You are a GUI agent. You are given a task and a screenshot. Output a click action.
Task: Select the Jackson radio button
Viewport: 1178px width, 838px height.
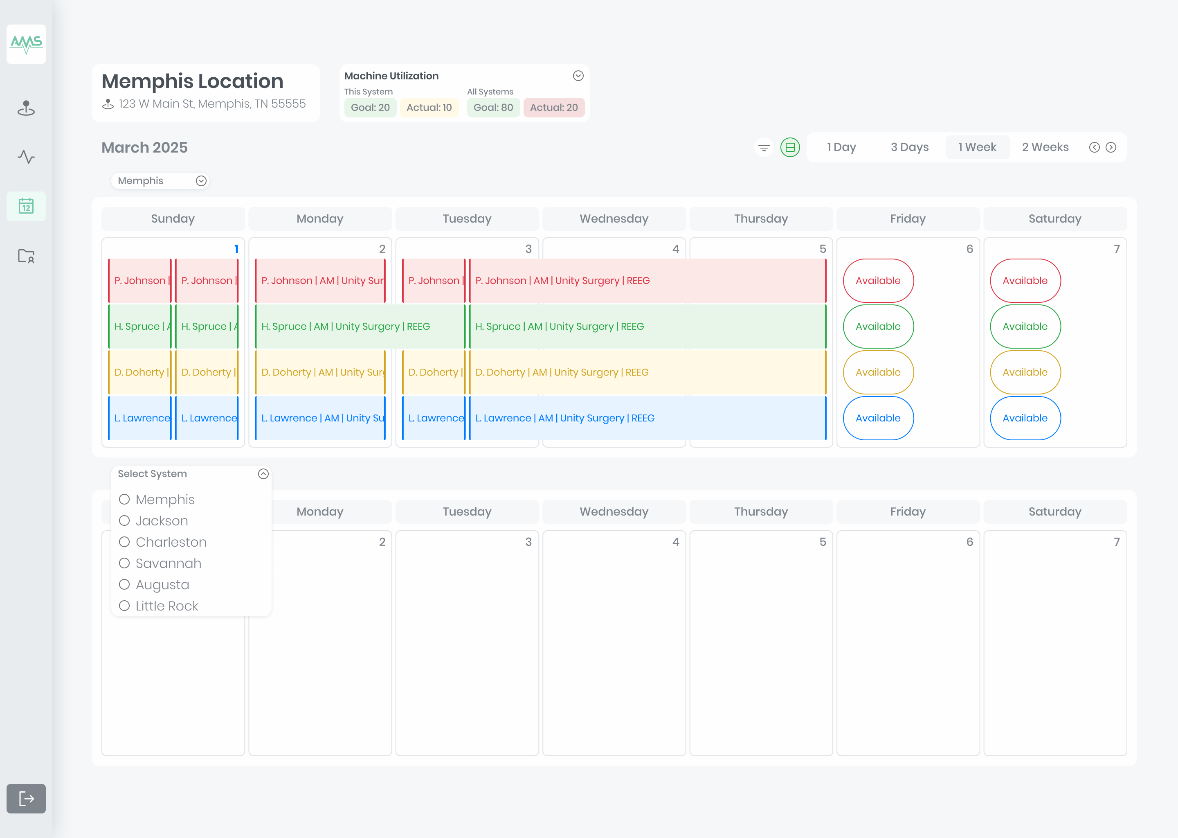click(124, 520)
